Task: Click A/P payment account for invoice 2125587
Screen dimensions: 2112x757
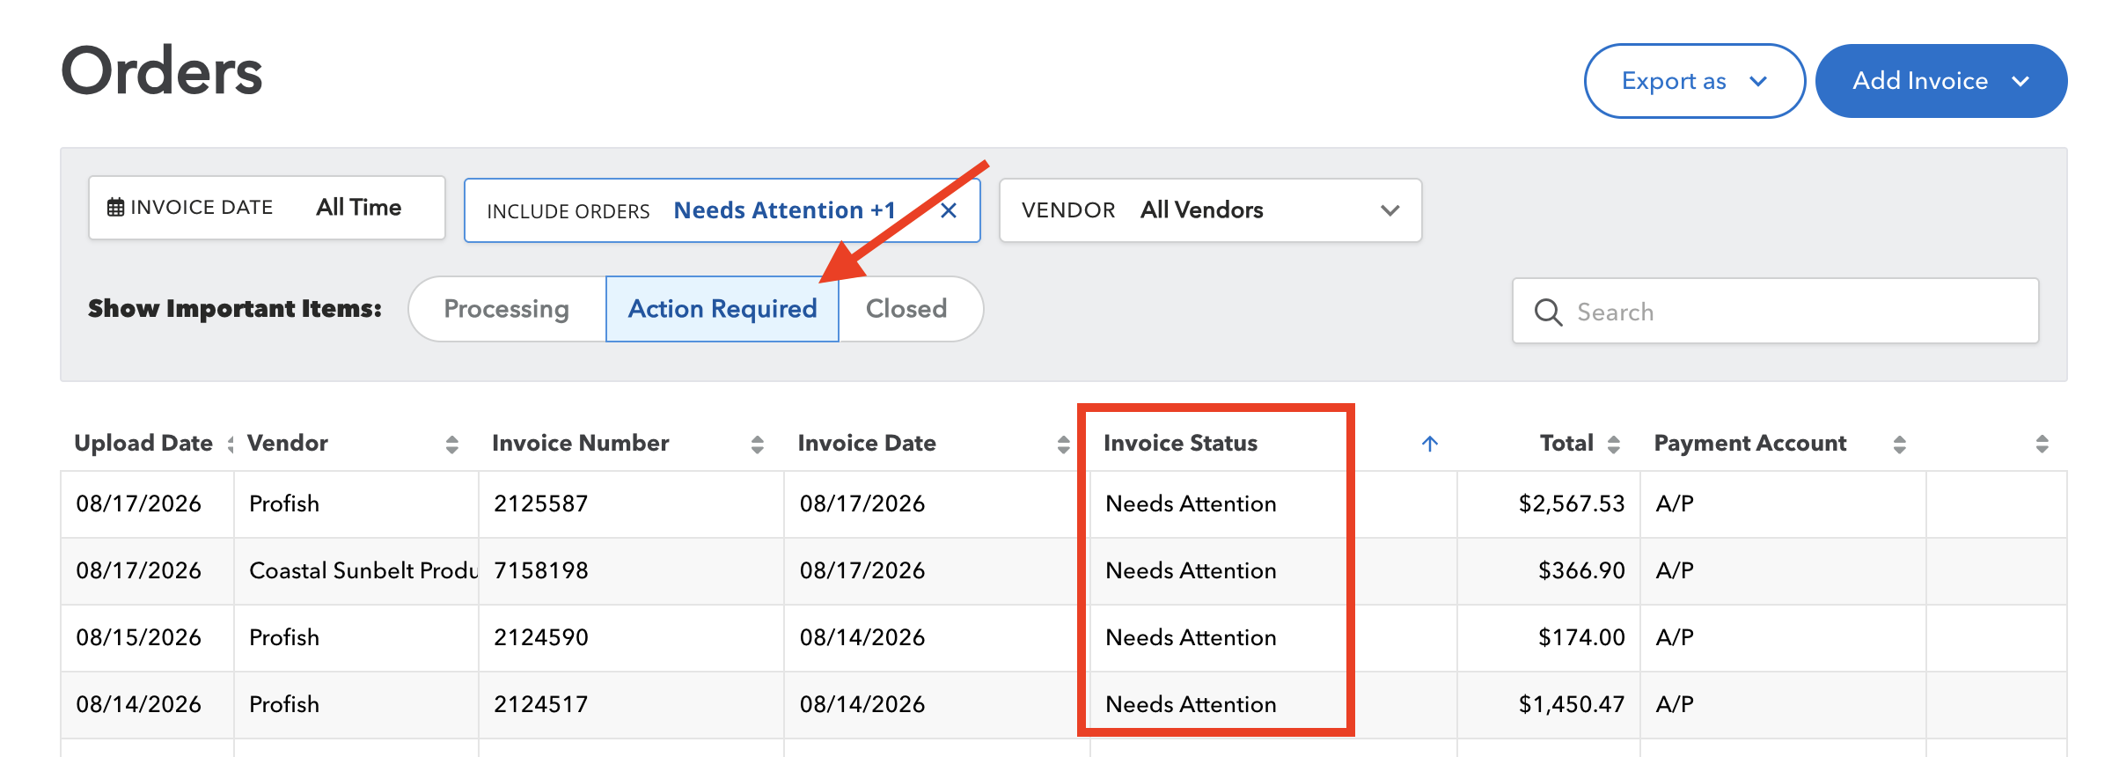Action: click(x=1675, y=503)
